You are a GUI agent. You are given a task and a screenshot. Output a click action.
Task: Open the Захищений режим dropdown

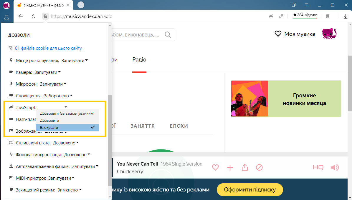pyautogui.click(x=70, y=190)
